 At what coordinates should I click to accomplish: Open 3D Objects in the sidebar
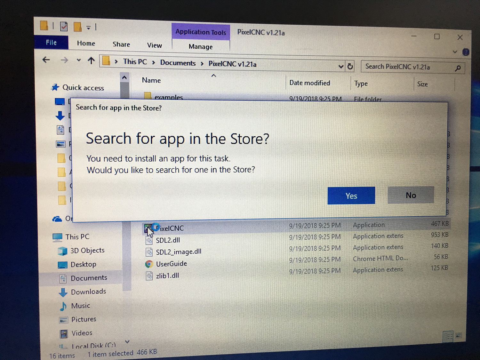click(x=87, y=250)
